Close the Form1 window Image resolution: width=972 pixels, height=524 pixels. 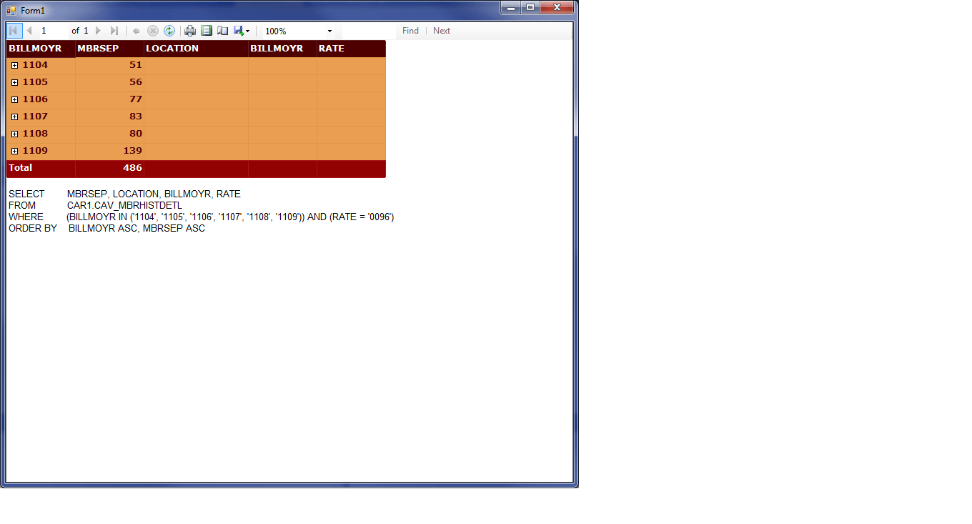point(557,7)
